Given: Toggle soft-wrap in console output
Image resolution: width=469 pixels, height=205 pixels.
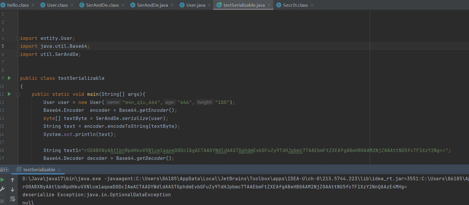Looking at the screenshot, I should pos(13,199).
